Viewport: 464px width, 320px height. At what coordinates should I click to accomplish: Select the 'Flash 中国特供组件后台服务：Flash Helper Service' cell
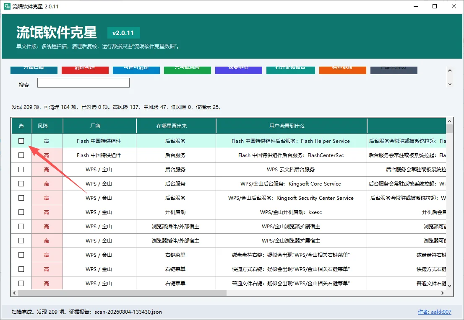291,141
